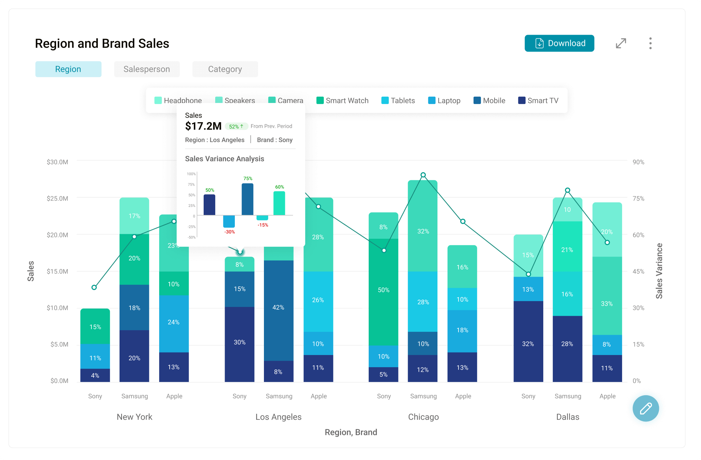
Task: Click the Region, Brand axis title
Action: (351, 432)
